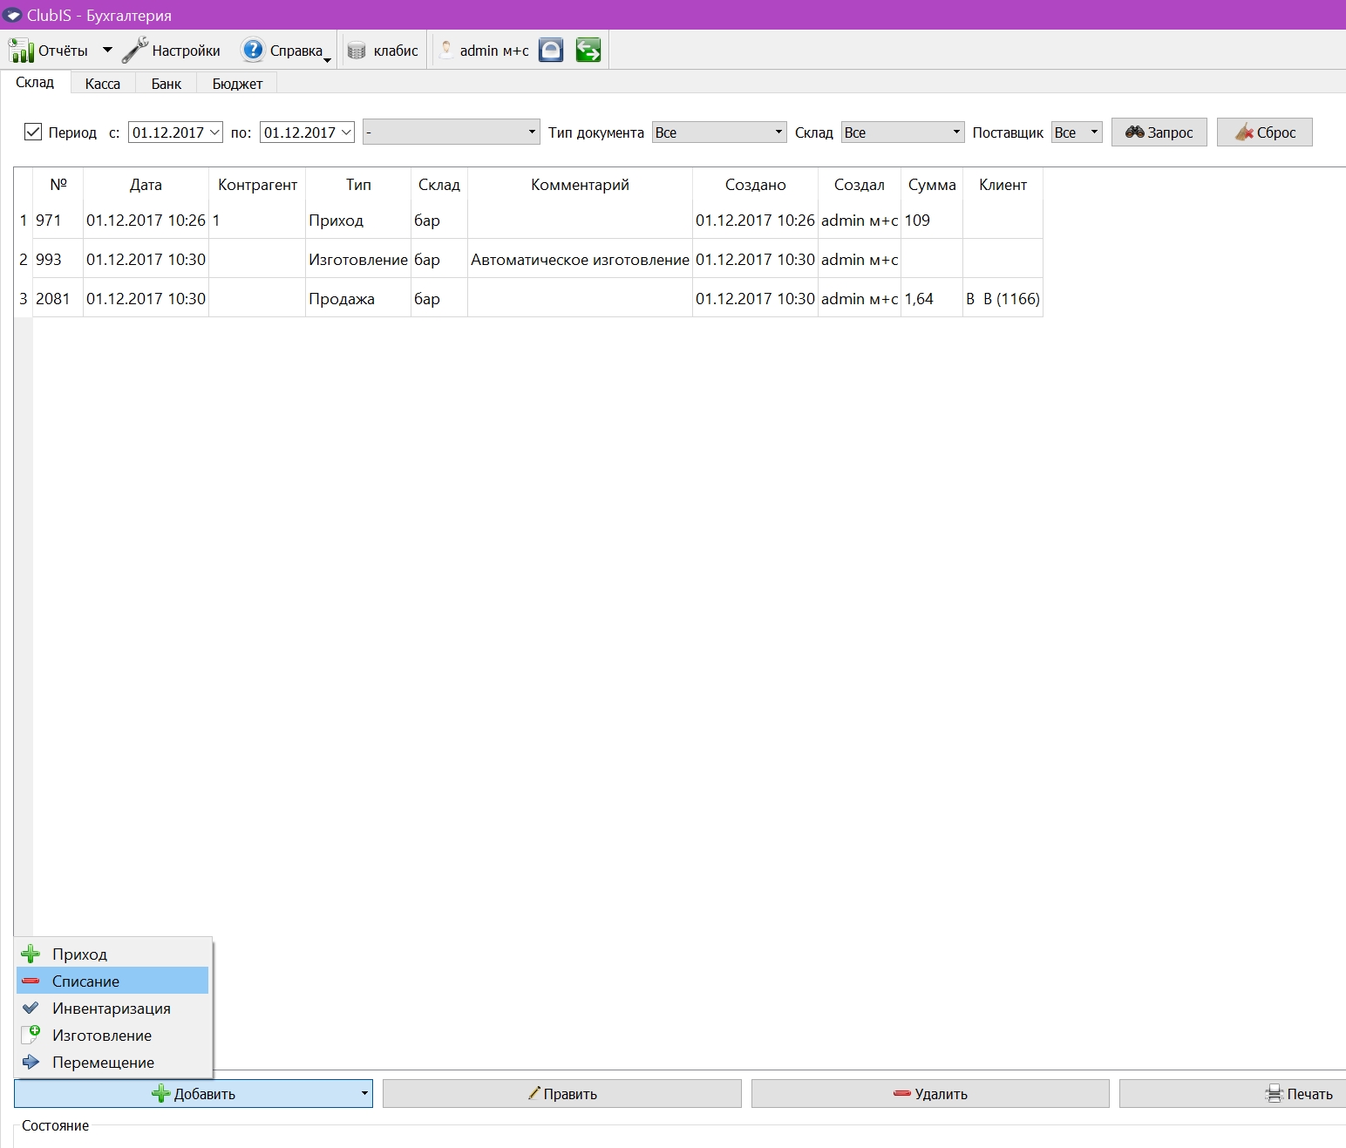Choose Приход from the add menu
This screenshot has width=1346, height=1148.
[x=112, y=954]
